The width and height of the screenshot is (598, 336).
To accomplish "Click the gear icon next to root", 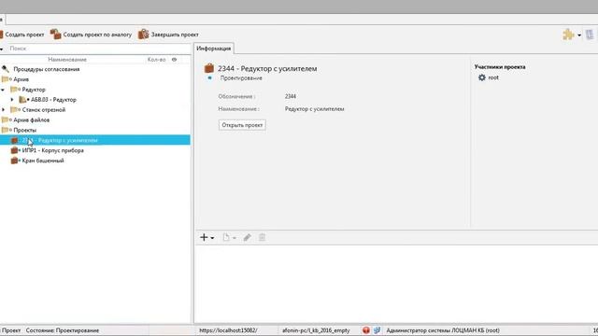I will pos(482,77).
